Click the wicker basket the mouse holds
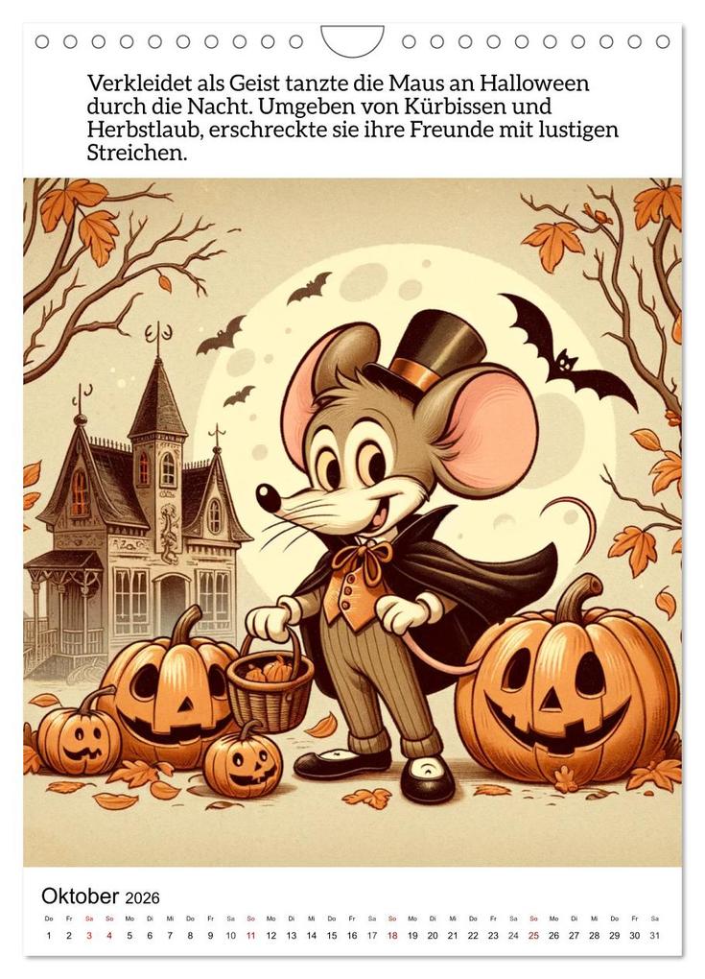This screenshot has height=979, width=705. pyautogui.click(x=270, y=683)
